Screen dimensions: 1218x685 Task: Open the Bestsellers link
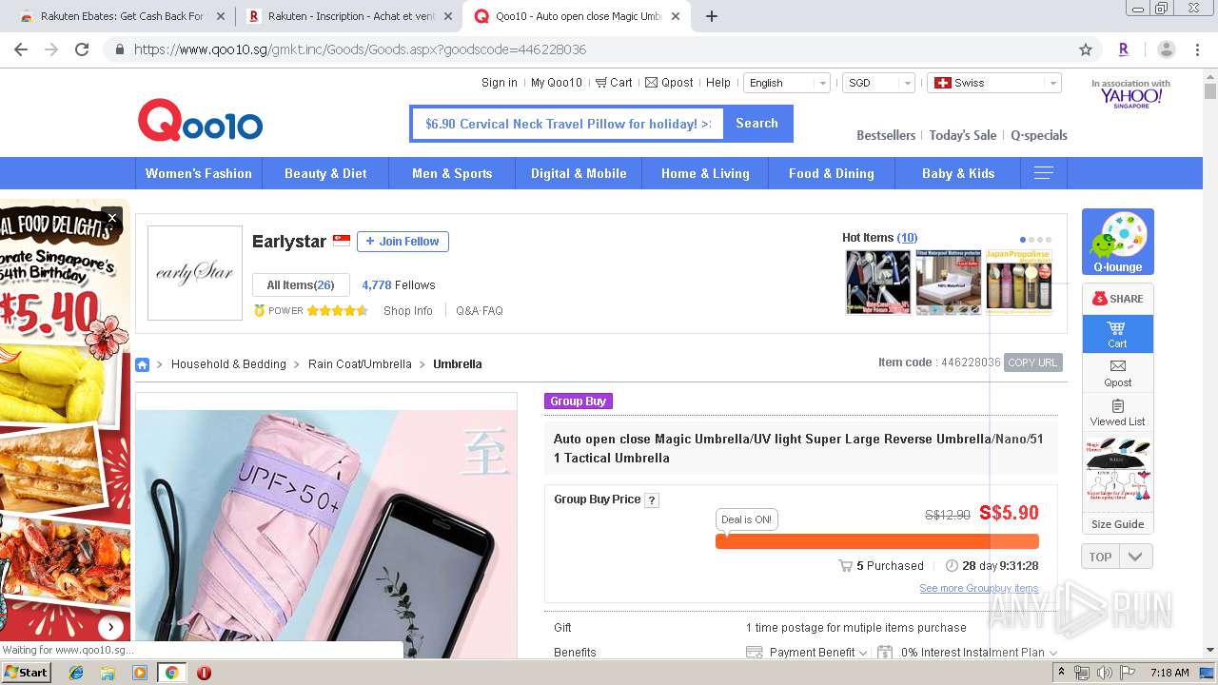pos(886,135)
